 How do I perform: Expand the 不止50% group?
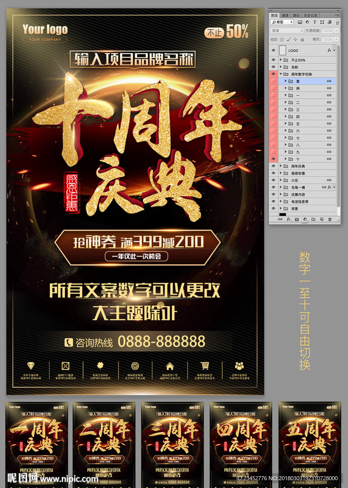point(281,60)
